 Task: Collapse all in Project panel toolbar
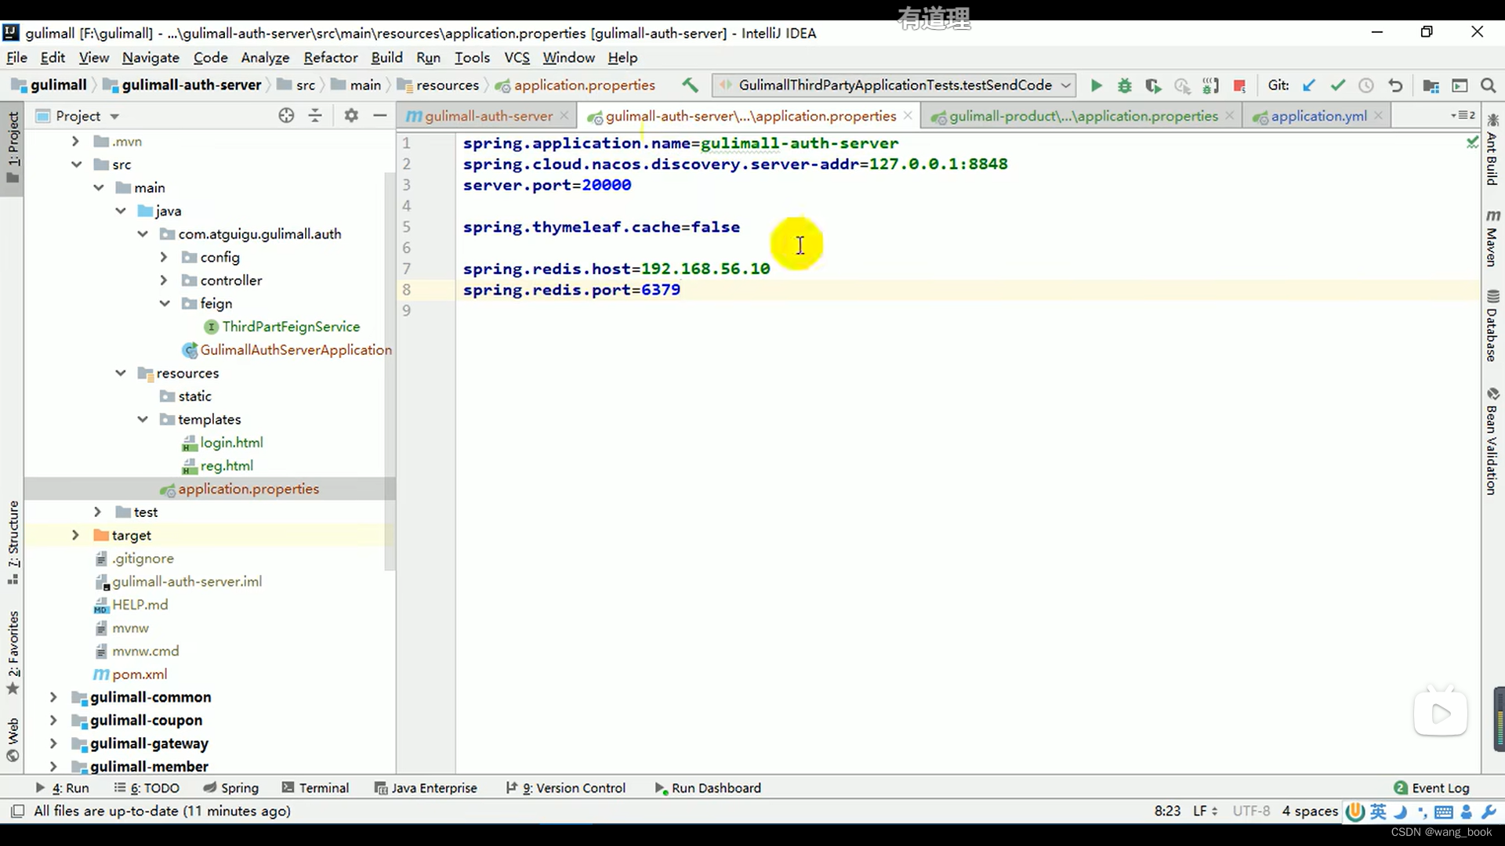point(315,116)
